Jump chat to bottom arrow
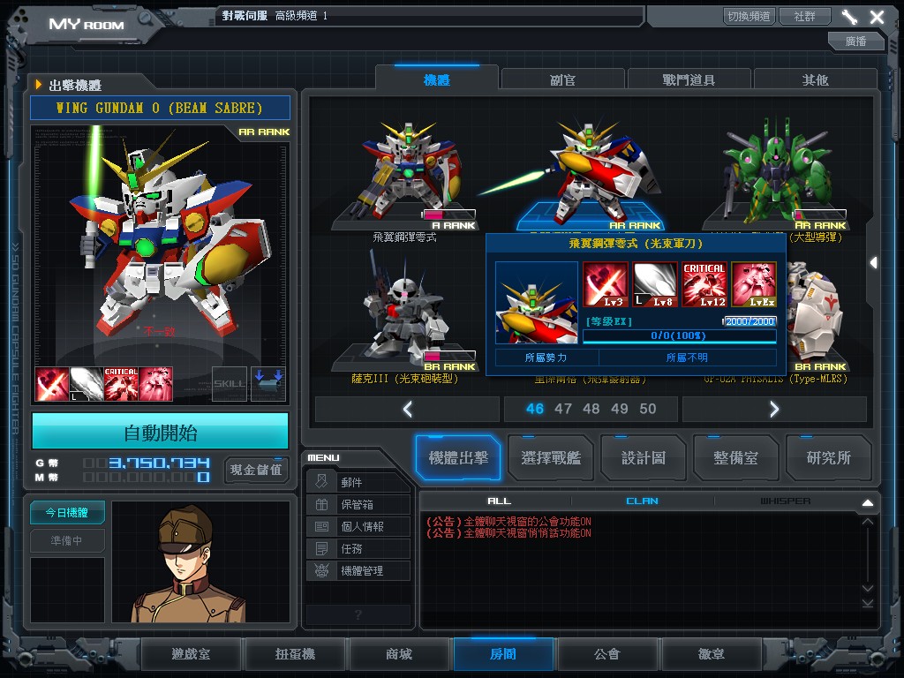 (x=868, y=603)
